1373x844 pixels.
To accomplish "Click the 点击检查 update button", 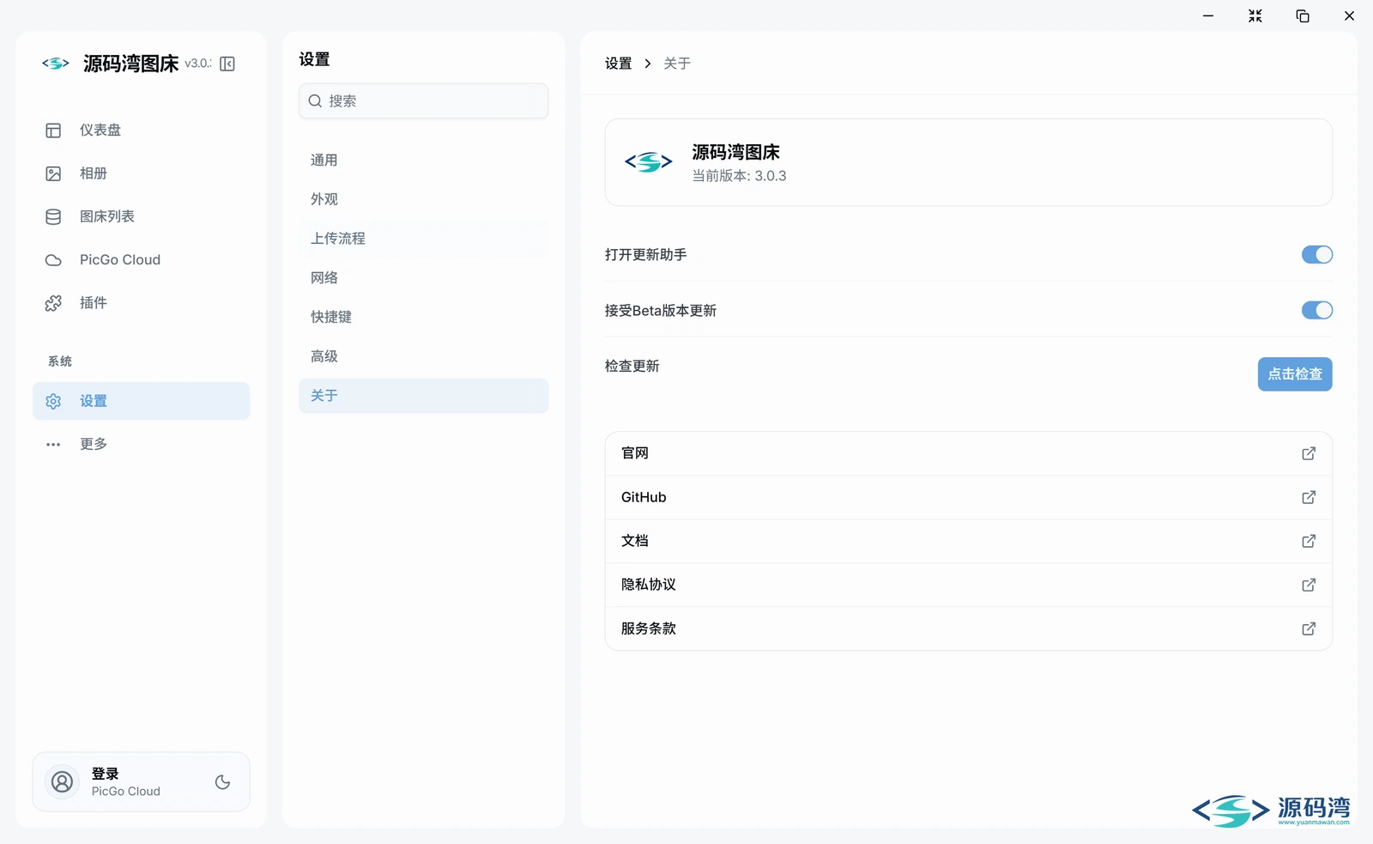I will [1295, 374].
